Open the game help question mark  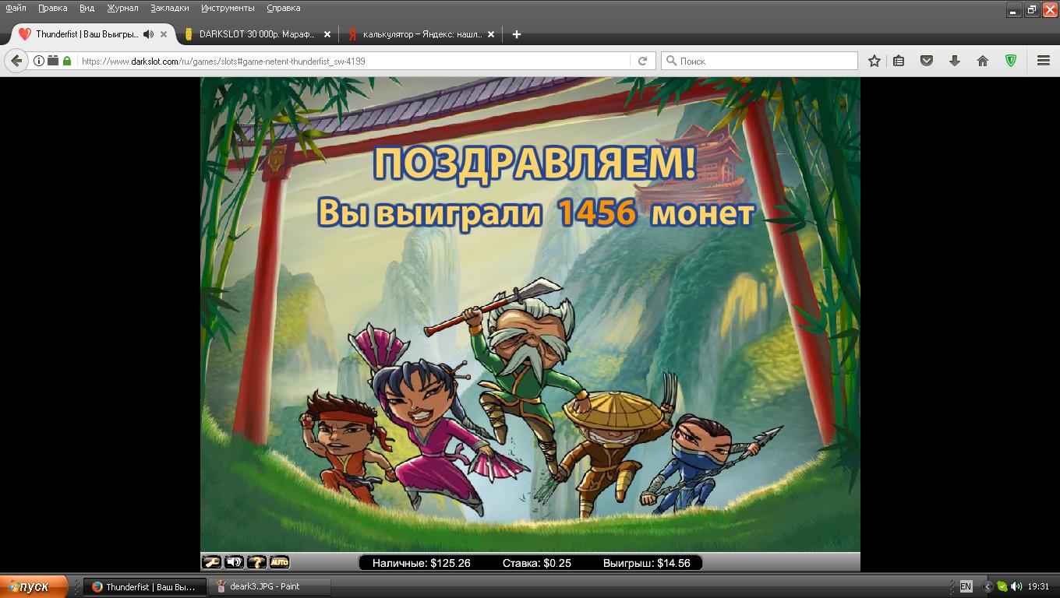(x=256, y=562)
